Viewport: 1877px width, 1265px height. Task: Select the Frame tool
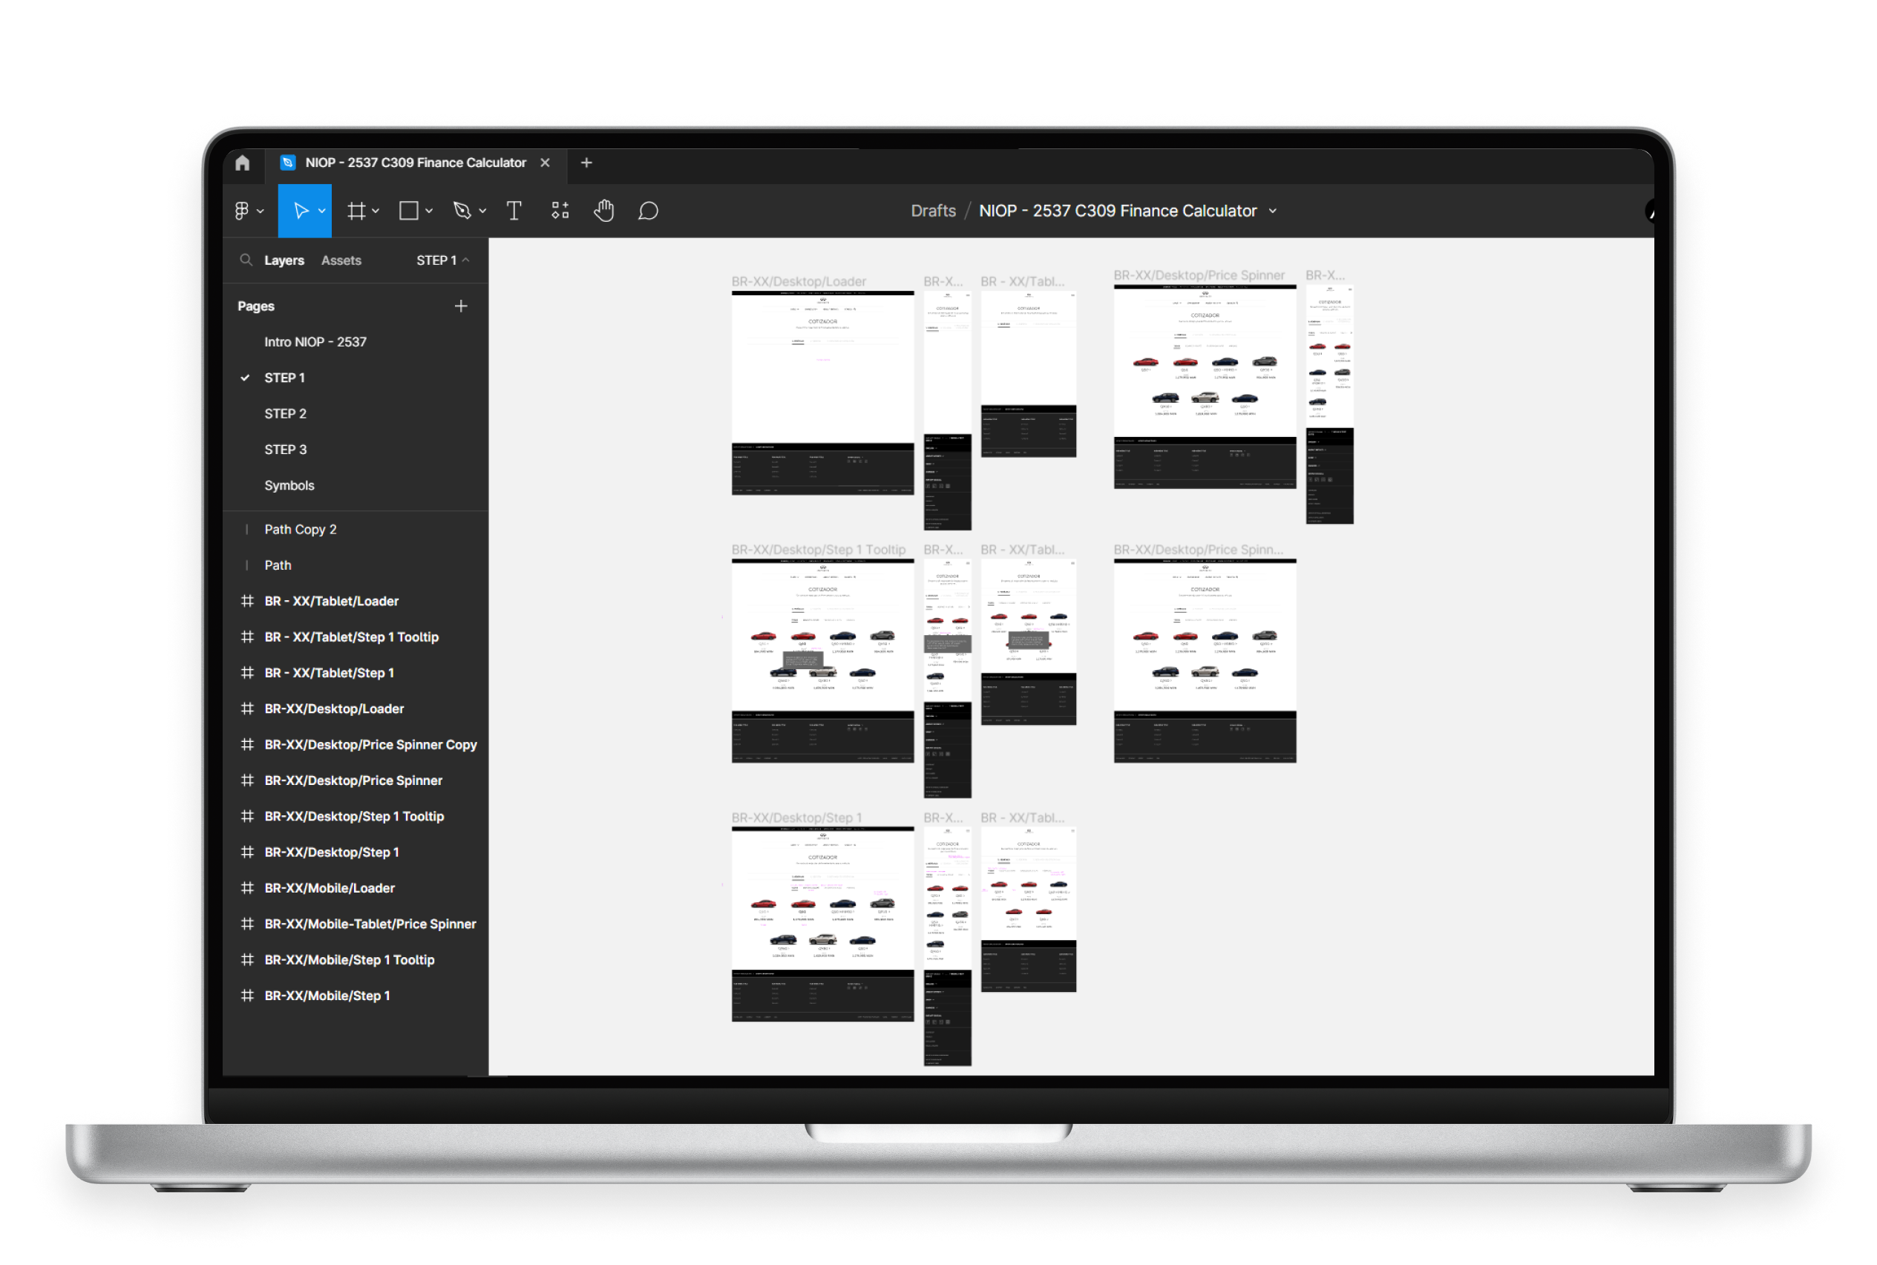point(356,211)
